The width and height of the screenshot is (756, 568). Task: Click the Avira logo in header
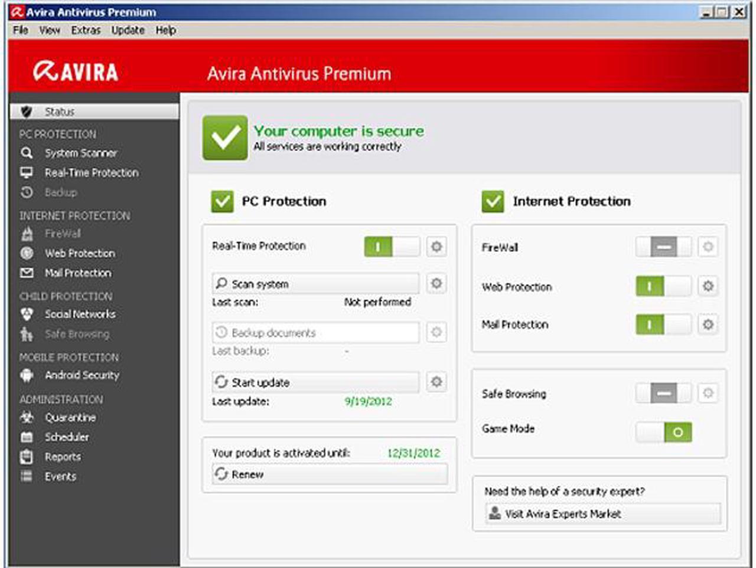click(x=76, y=71)
